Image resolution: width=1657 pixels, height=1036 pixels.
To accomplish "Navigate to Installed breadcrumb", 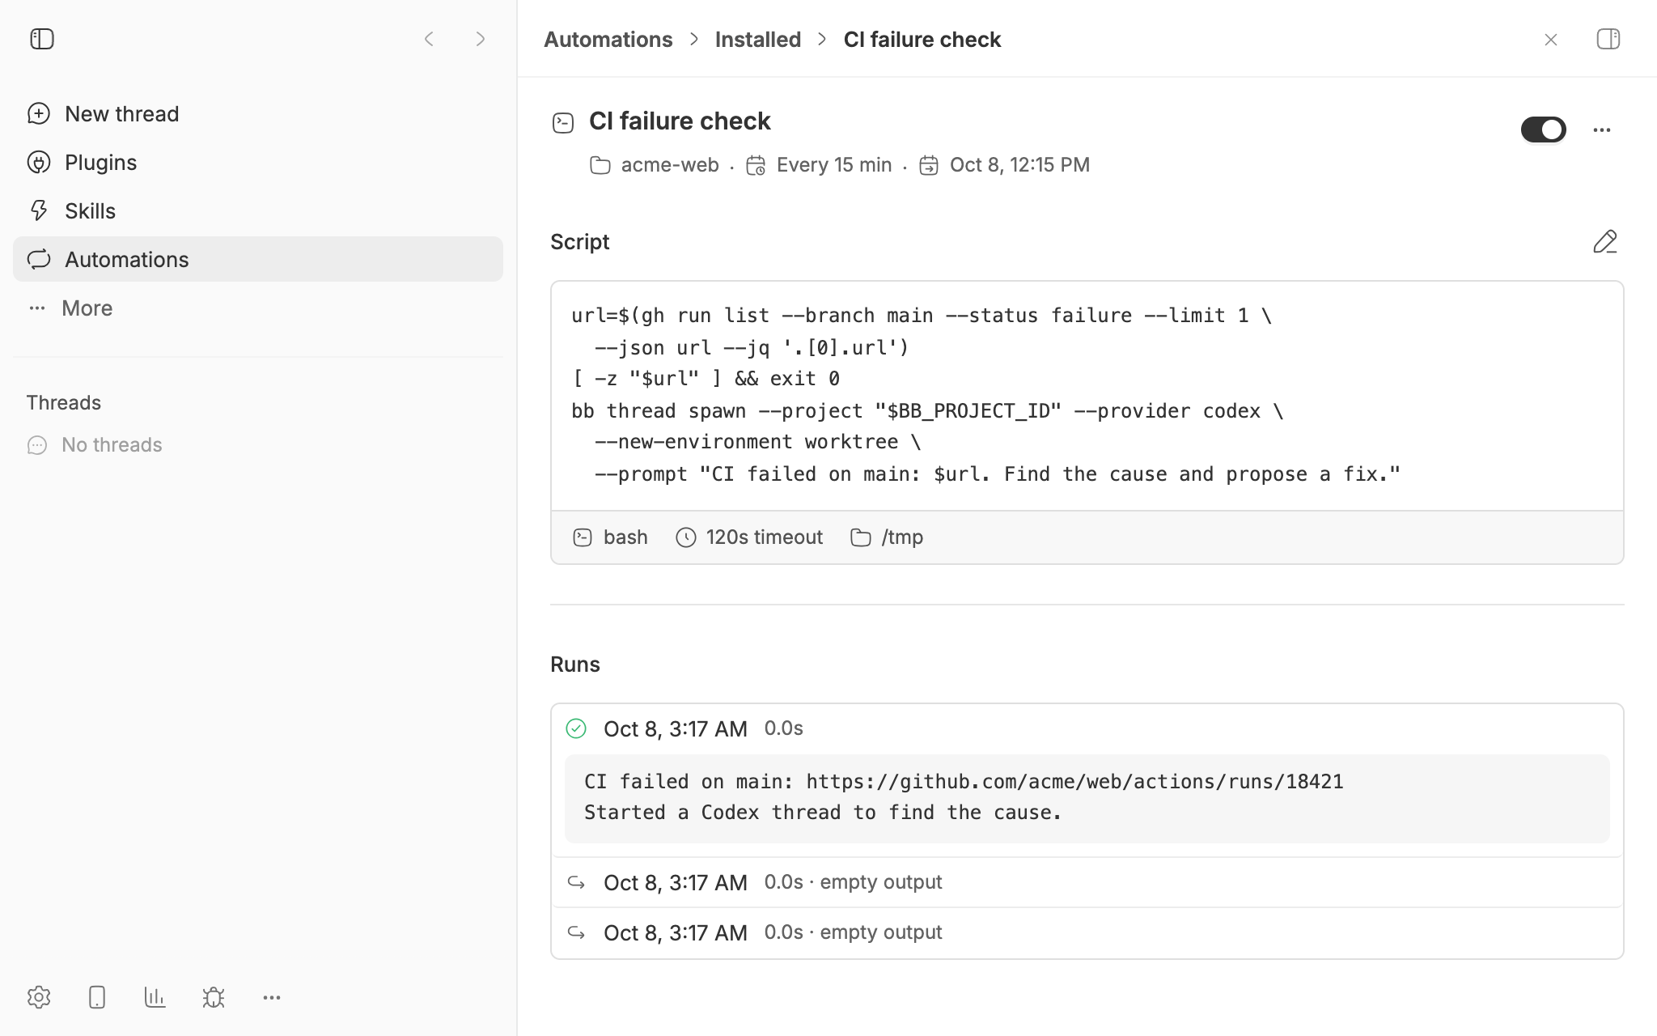I will click(757, 39).
